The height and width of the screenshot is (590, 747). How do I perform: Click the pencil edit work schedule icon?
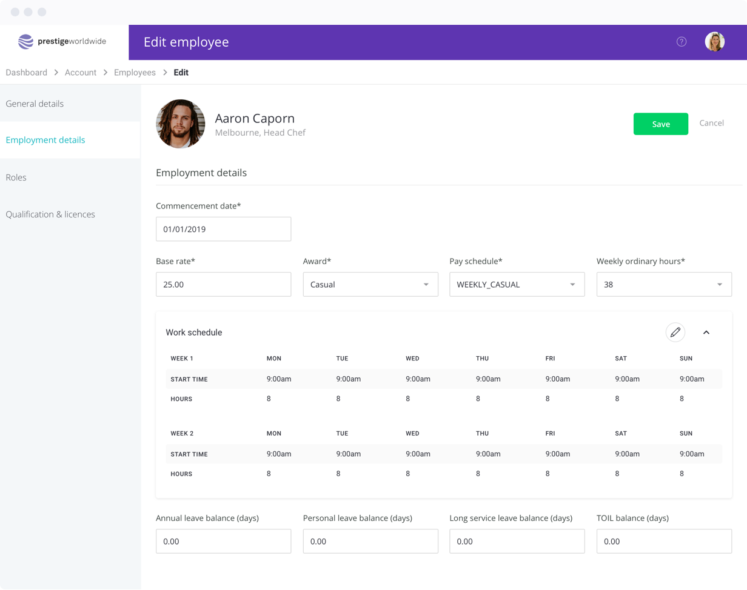[x=675, y=333]
